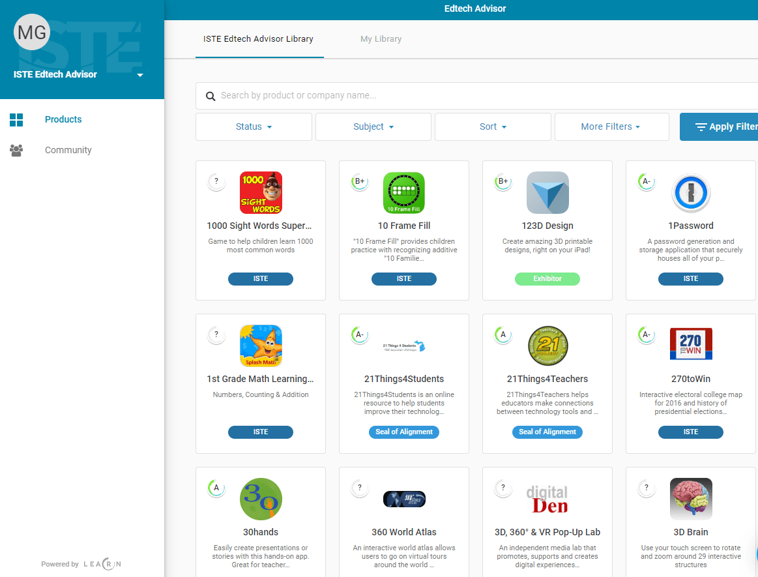Open the 1Password title link

pyautogui.click(x=691, y=226)
